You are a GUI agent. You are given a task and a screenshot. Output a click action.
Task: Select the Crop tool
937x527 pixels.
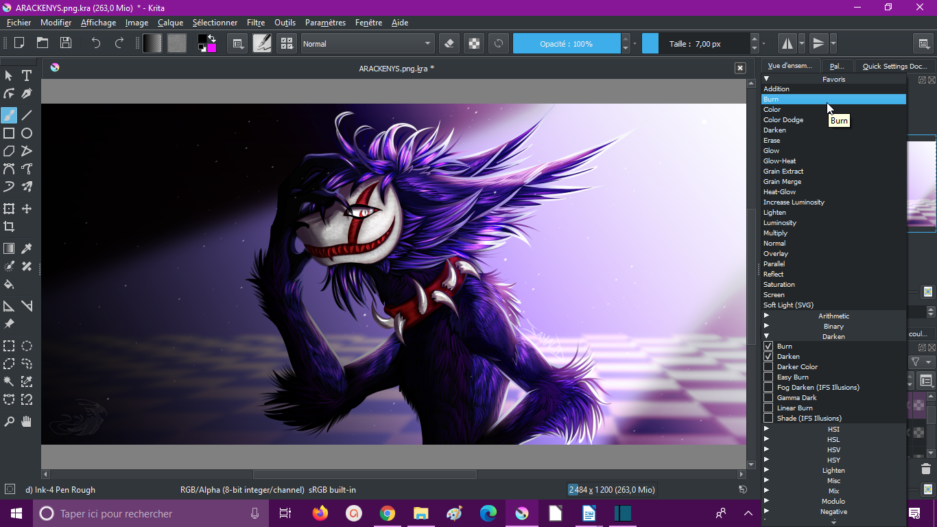click(x=9, y=226)
